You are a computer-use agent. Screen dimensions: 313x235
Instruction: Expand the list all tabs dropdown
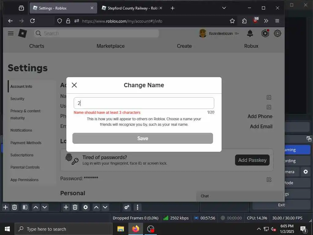224,8
